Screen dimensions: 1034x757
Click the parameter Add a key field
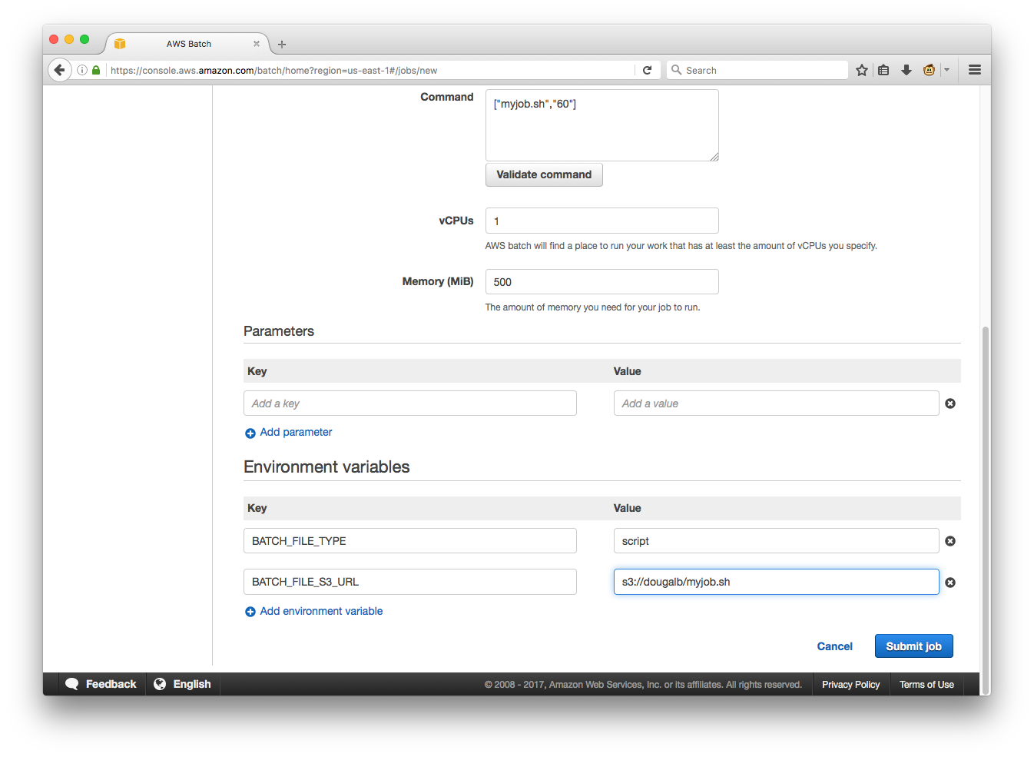[x=410, y=403]
